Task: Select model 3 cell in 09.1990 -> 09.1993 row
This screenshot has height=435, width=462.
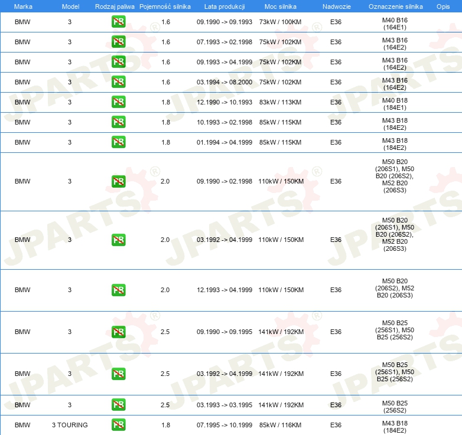Action: (x=70, y=22)
